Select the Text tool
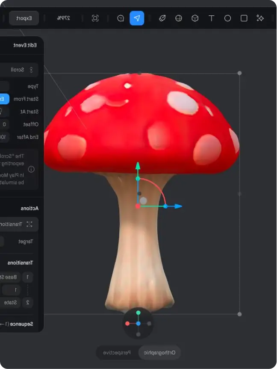Image resolution: width=277 pixels, height=369 pixels. 211,18
